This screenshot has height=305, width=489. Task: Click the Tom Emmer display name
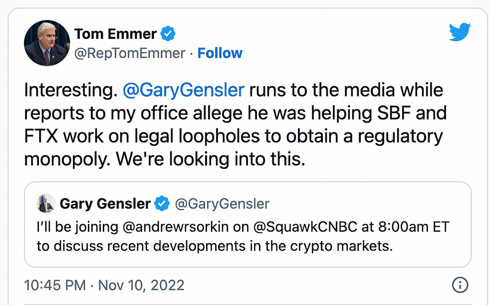click(x=115, y=34)
